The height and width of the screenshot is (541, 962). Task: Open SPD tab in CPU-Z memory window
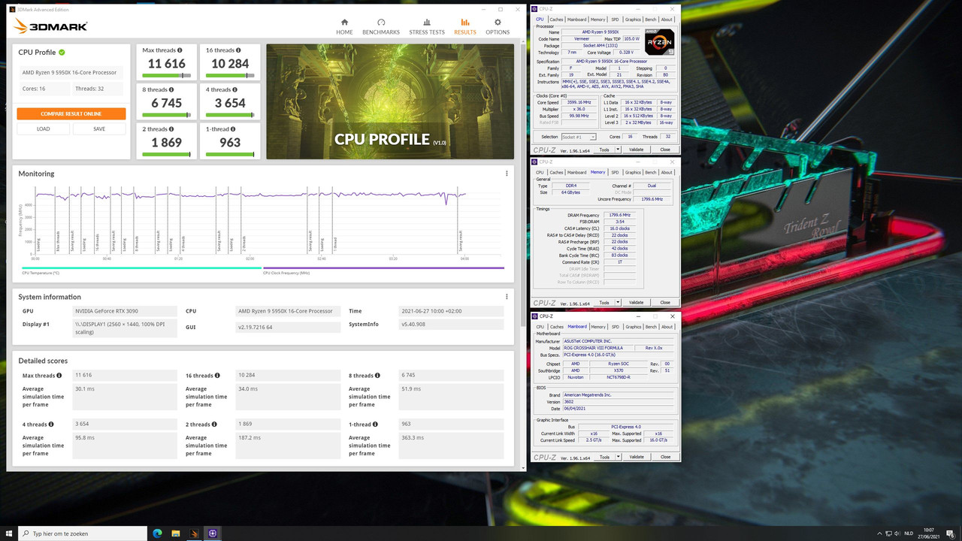click(615, 172)
